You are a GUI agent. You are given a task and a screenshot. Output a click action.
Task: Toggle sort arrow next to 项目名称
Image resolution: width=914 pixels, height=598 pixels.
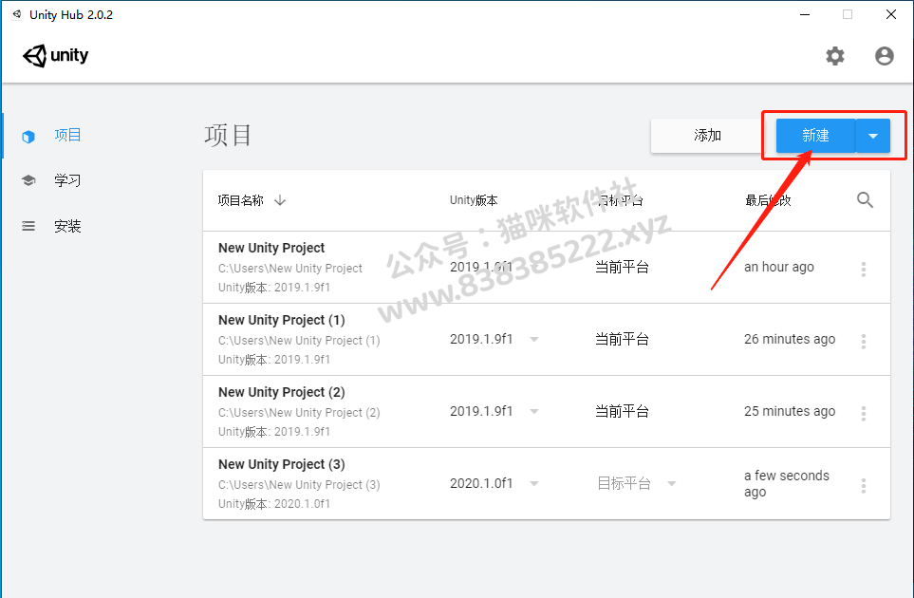pyautogui.click(x=280, y=200)
